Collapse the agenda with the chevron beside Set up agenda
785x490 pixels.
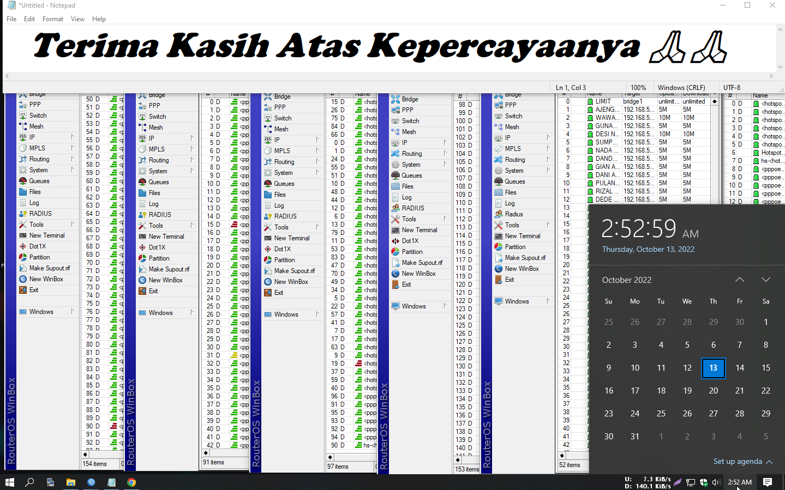point(769,462)
